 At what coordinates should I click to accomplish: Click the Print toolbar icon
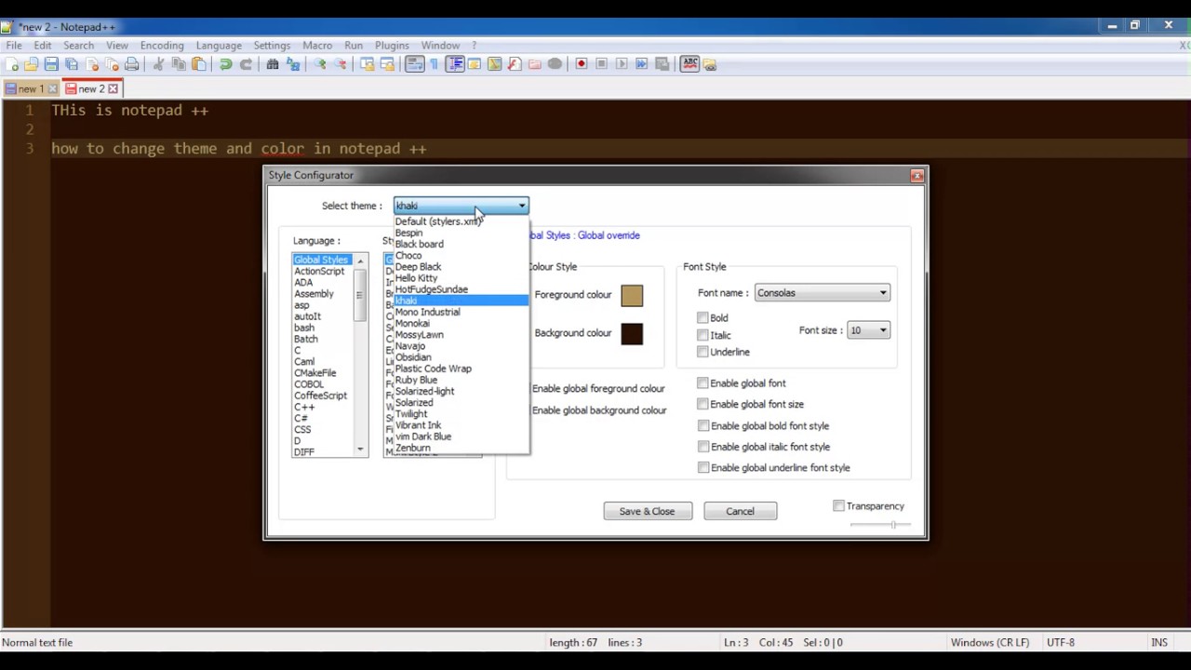pyautogui.click(x=132, y=64)
